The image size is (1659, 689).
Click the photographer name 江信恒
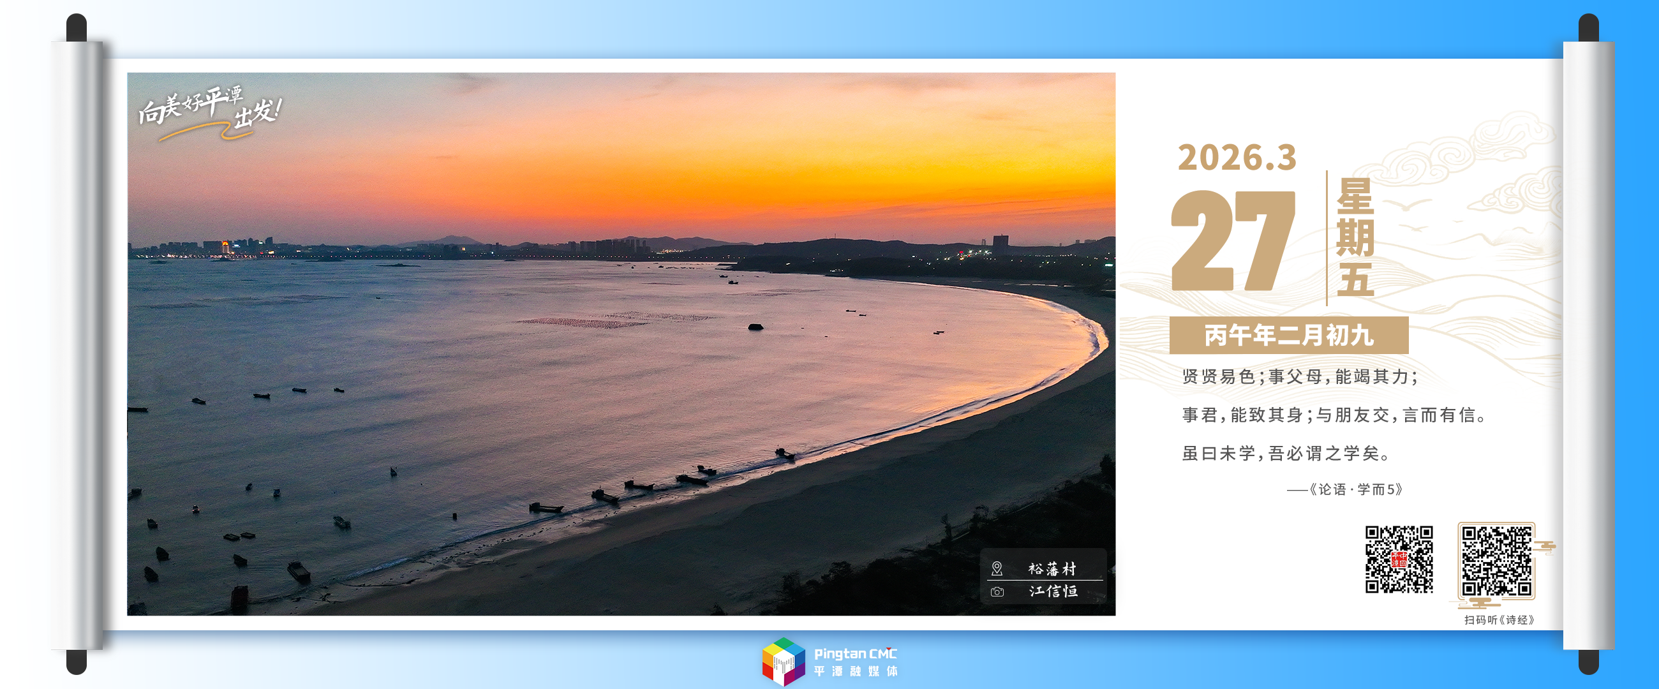(1053, 591)
